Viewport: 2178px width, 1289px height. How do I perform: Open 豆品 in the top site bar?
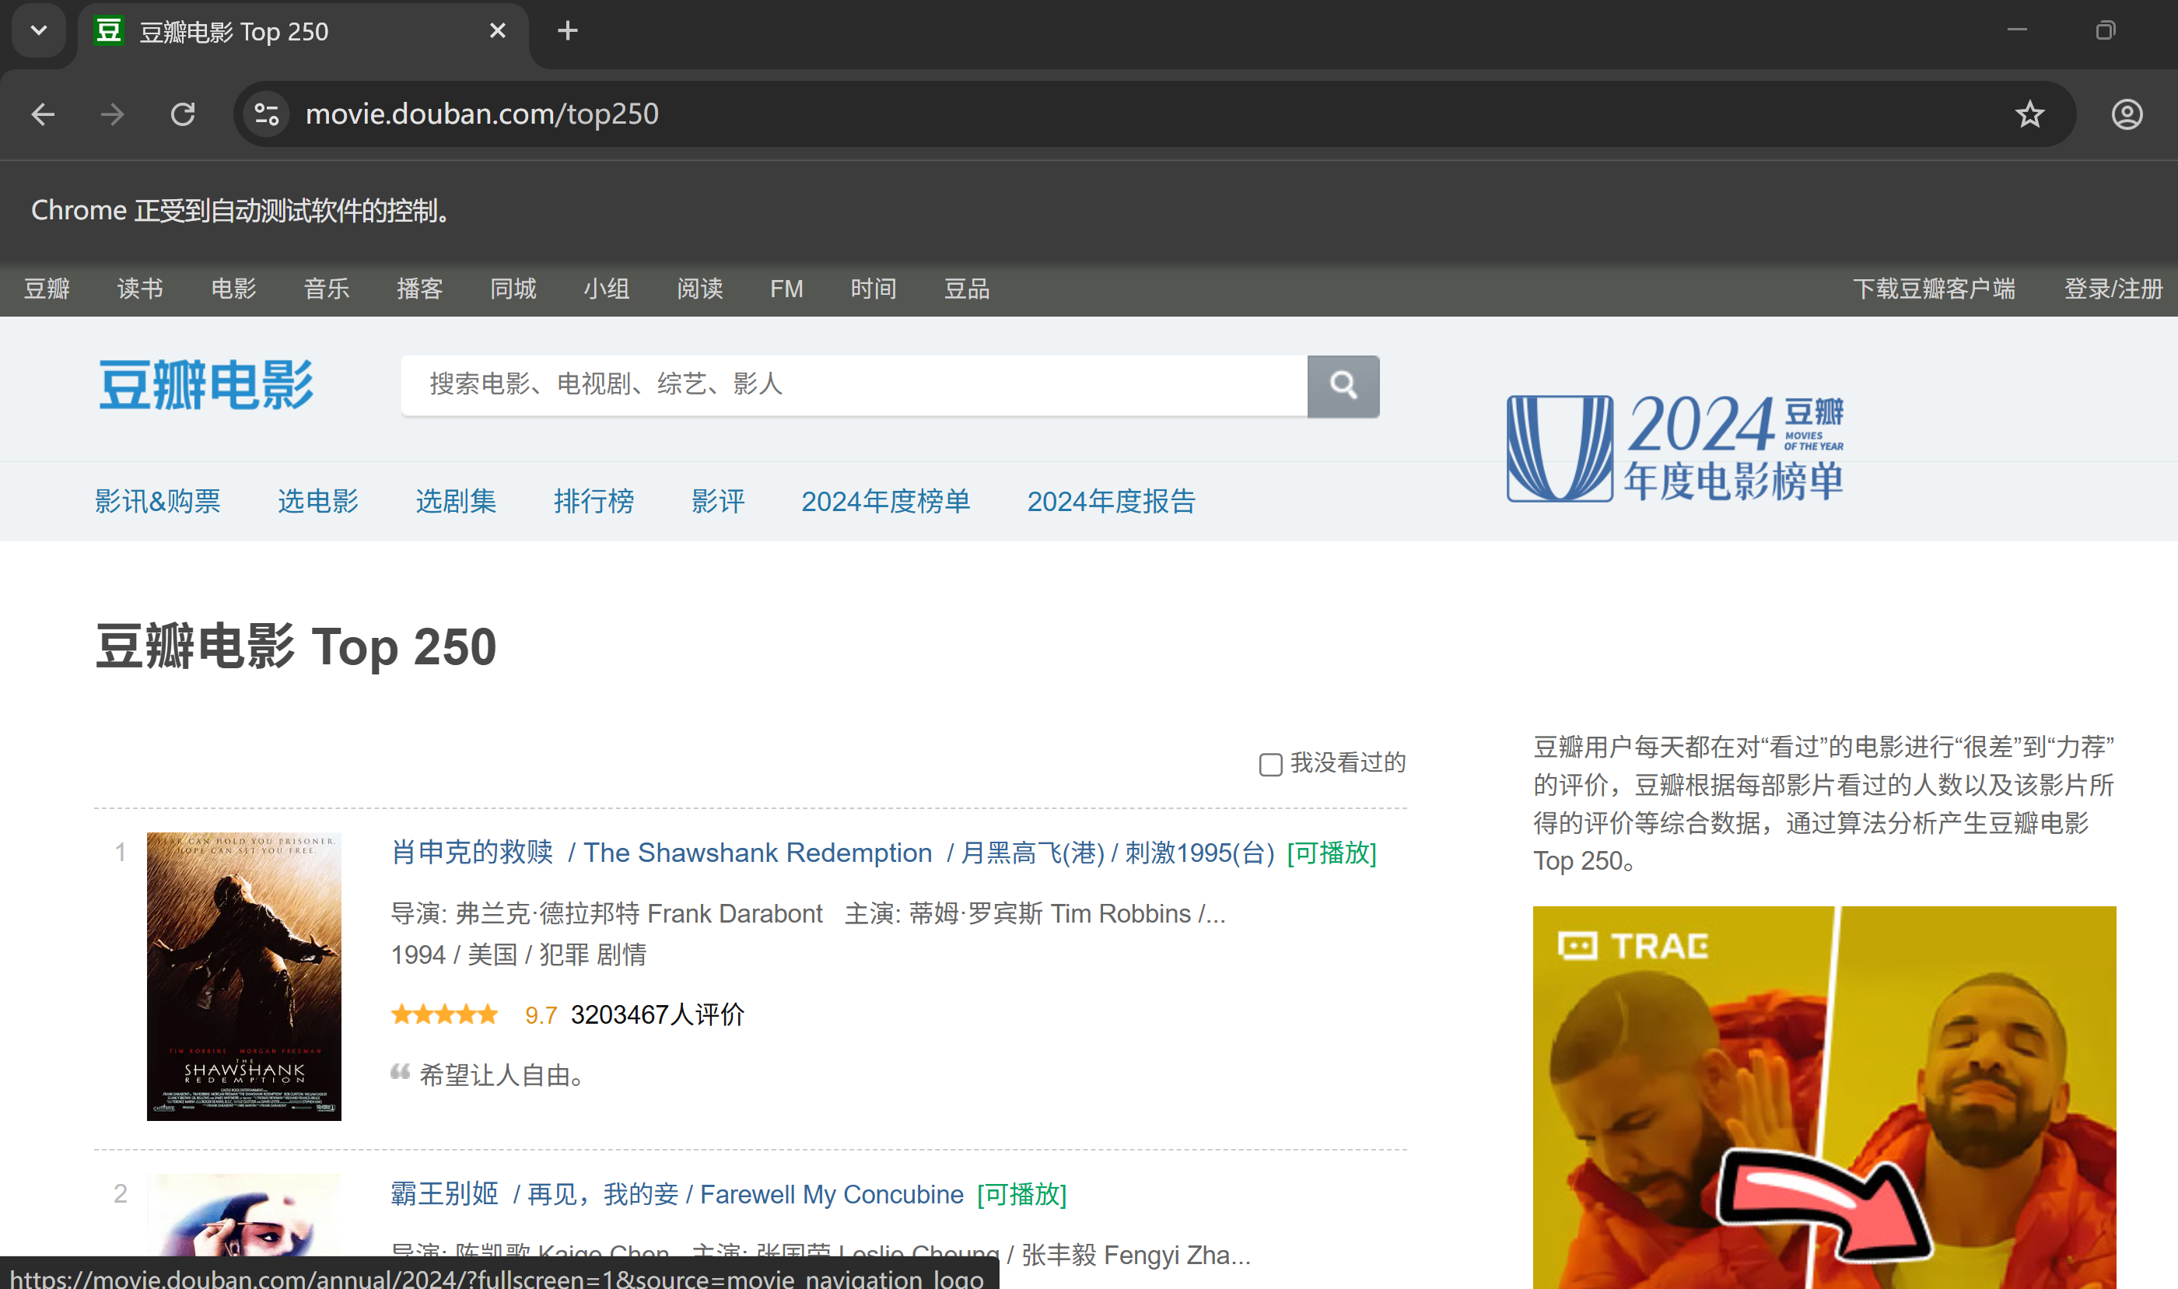967,289
